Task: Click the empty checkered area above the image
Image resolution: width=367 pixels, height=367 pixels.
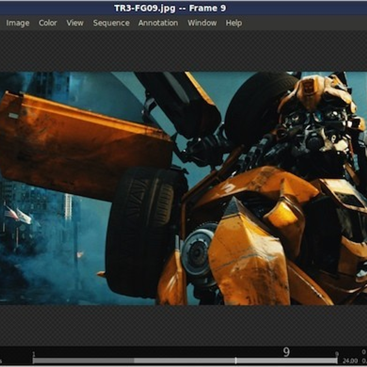Action: 183,50
